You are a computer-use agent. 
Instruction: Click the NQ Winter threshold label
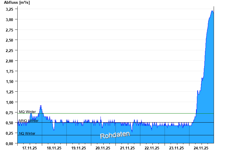coord(27,134)
